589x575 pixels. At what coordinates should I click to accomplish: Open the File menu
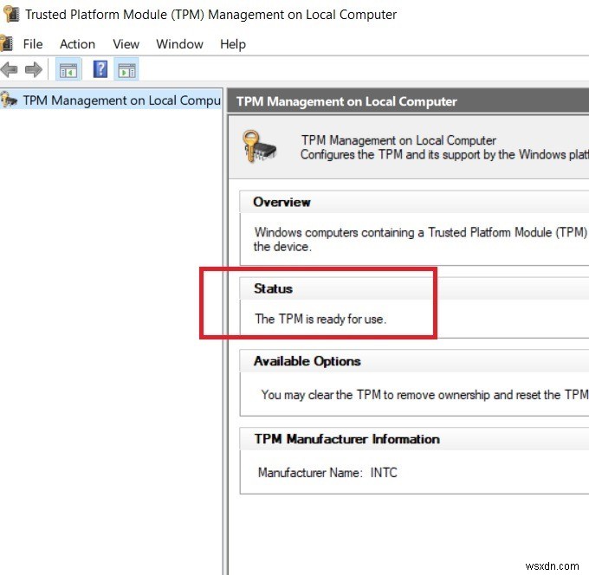tap(33, 44)
